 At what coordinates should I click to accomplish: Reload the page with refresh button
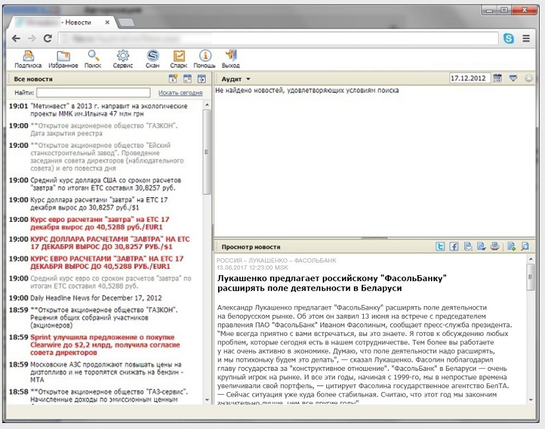47,38
